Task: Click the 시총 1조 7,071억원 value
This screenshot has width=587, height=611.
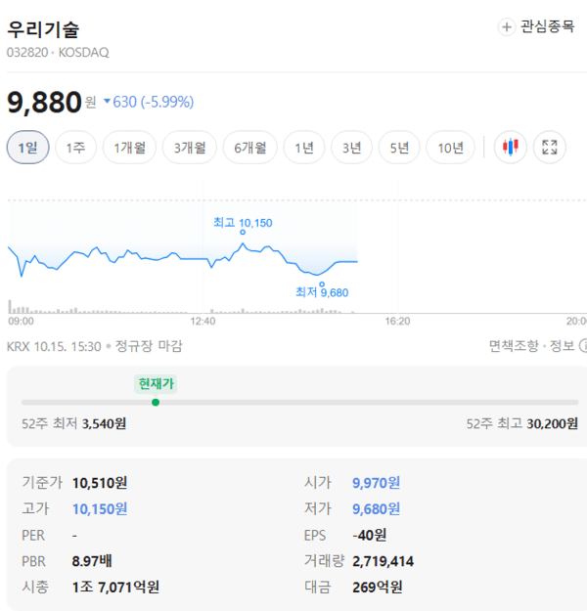Action: [x=115, y=587]
